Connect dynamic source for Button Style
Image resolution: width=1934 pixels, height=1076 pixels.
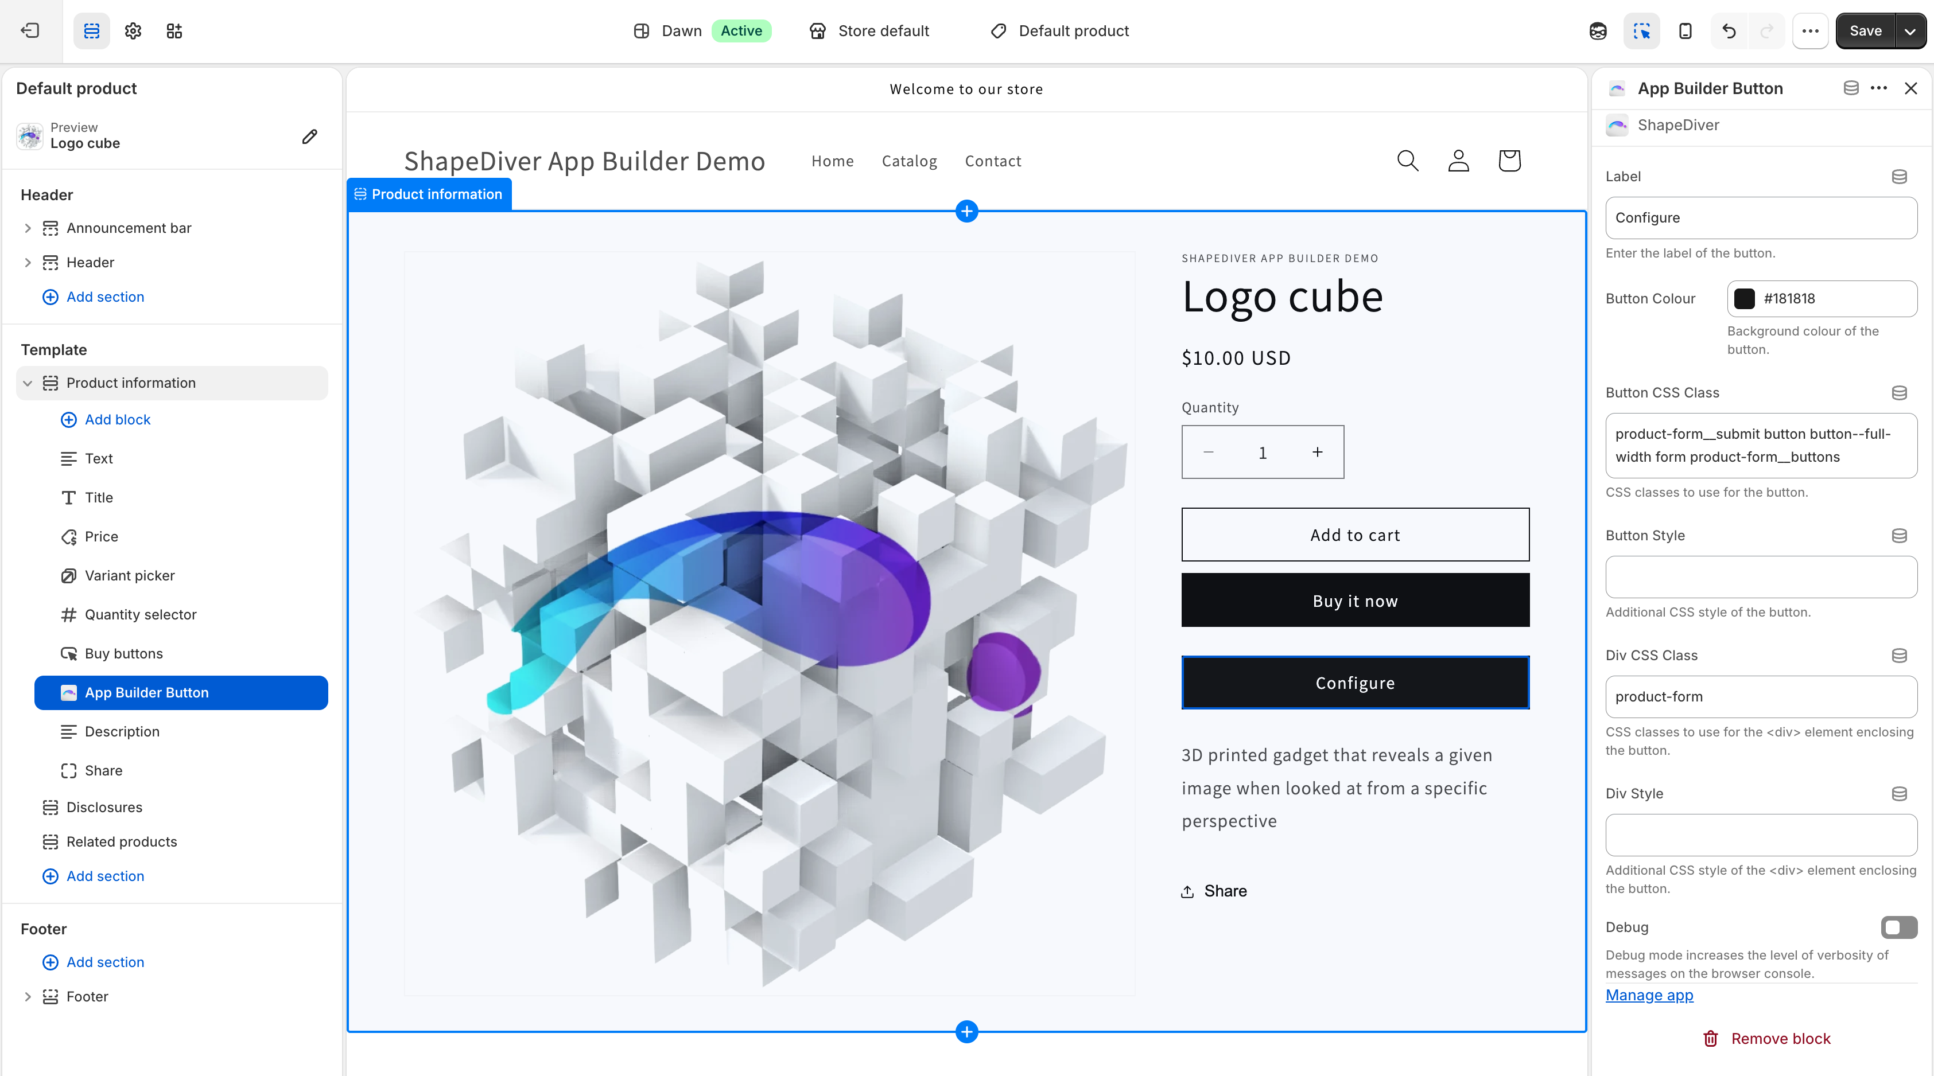tap(1900, 536)
